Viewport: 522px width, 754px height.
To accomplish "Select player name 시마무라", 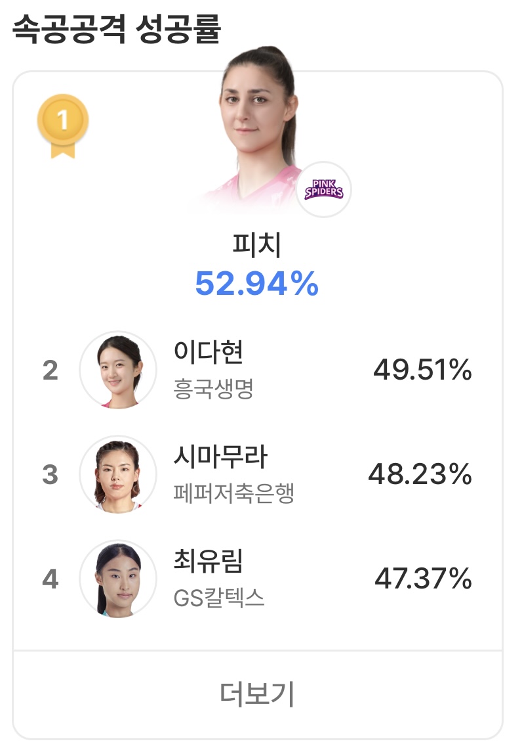I will point(220,457).
